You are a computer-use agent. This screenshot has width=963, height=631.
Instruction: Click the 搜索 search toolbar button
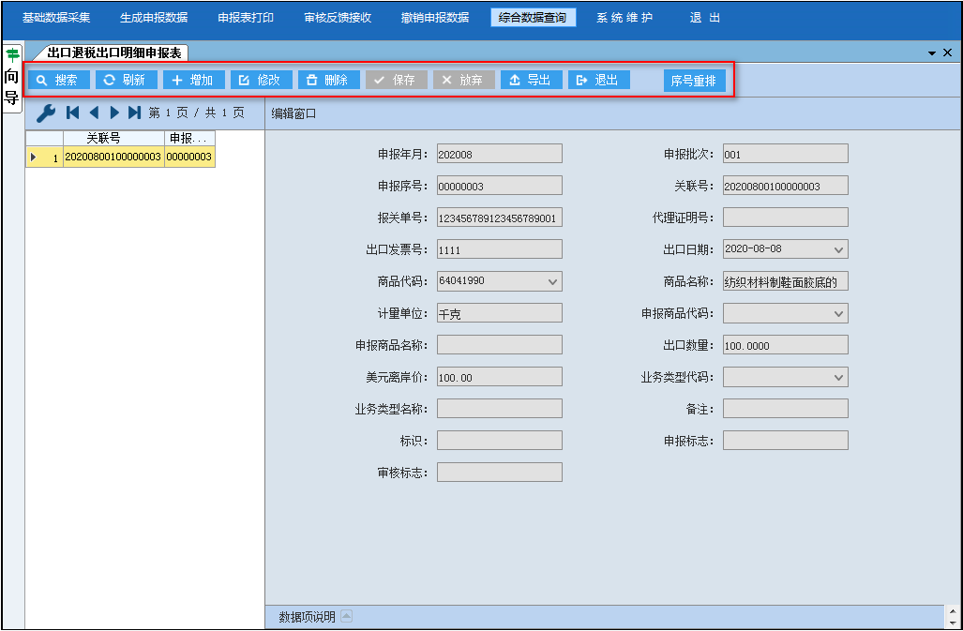58,81
